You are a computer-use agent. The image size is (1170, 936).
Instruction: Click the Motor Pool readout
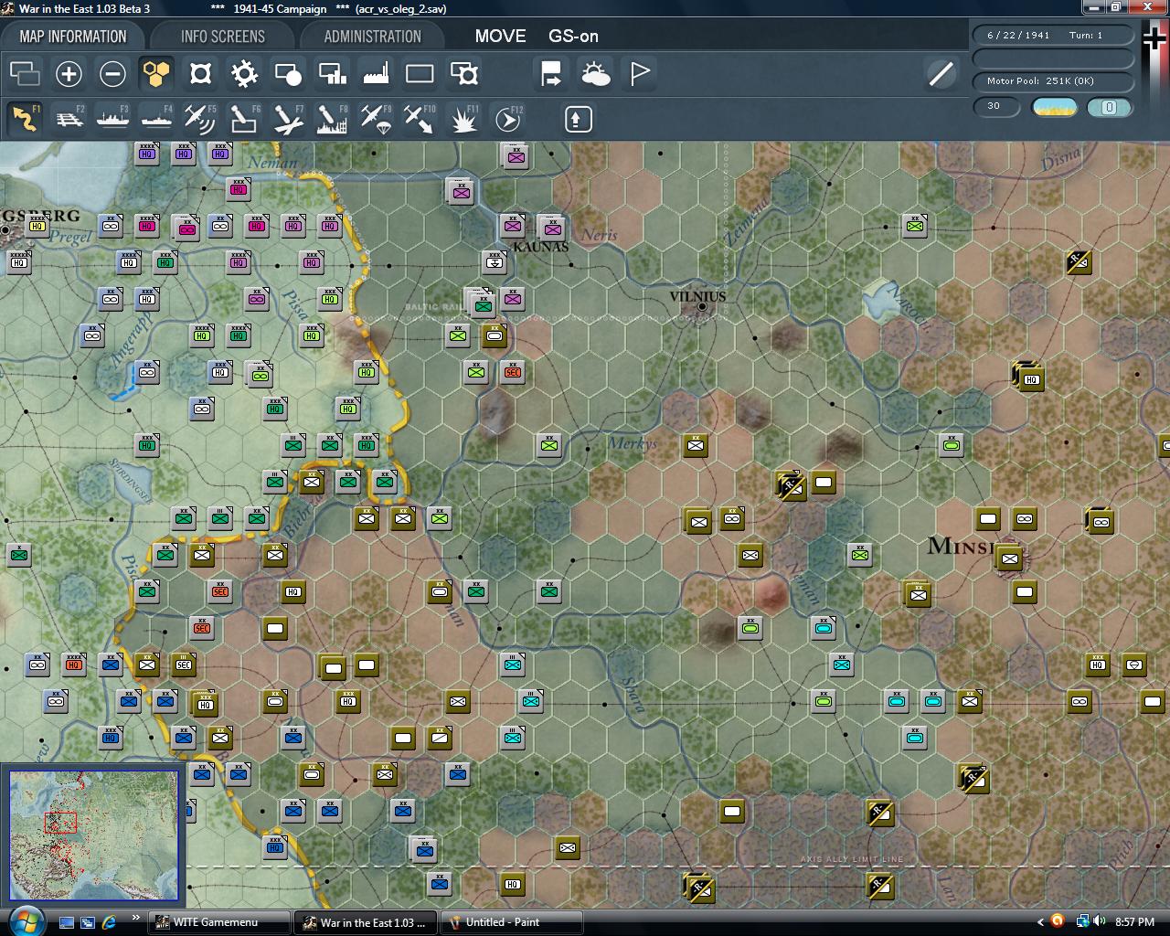(1052, 80)
